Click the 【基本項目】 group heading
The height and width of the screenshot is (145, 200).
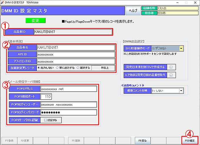[x=15, y=41]
